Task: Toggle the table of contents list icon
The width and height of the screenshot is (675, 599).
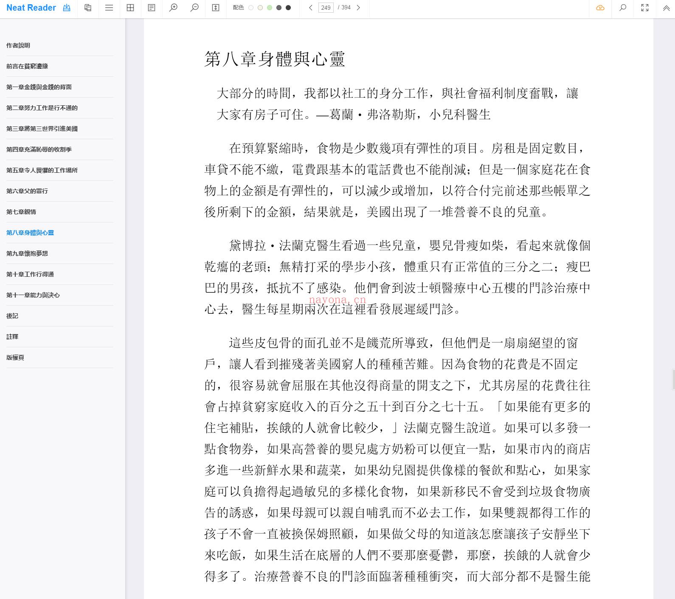Action: (109, 8)
